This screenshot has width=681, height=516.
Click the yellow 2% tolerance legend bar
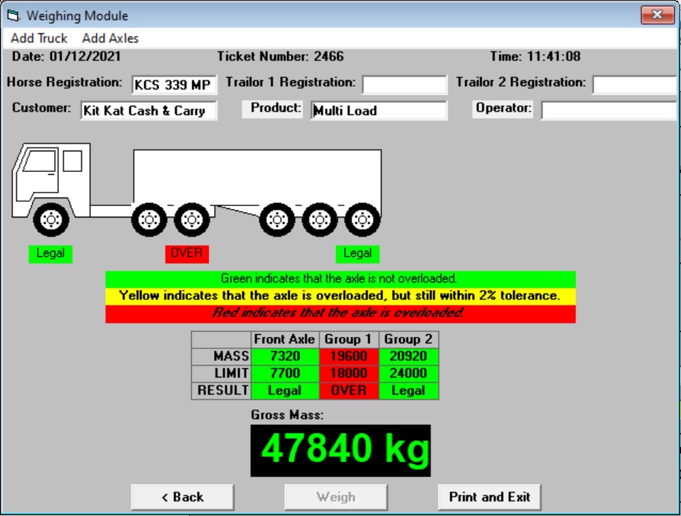tap(340, 296)
